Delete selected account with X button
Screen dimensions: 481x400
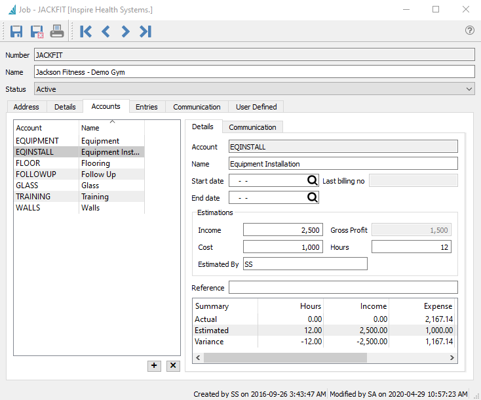(x=173, y=366)
